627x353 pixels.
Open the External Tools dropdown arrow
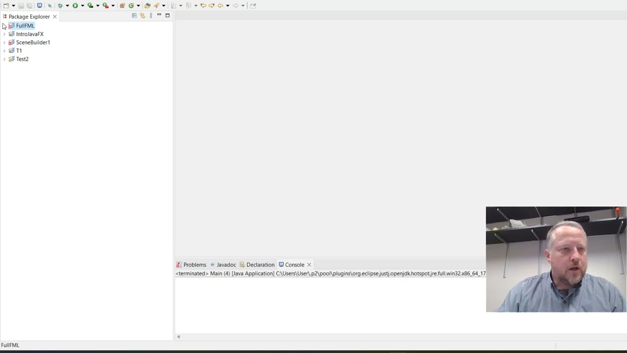[113, 5]
